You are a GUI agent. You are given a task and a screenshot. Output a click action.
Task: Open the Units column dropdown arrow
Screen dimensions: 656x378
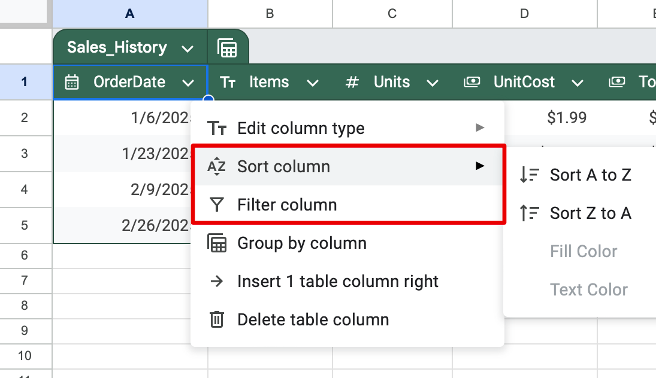(433, 82)
